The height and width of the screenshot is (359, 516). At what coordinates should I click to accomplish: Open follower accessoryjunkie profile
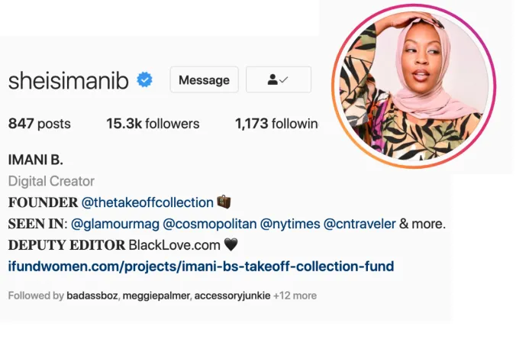[232, 296]
